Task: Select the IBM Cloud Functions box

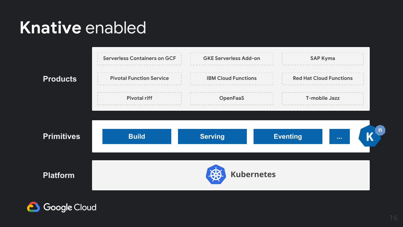Action: (x=231, y=78)
